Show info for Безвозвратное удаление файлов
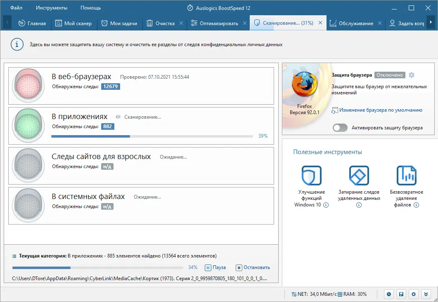The width and height of the screenshot is (438, 302). tap(416, 205)
